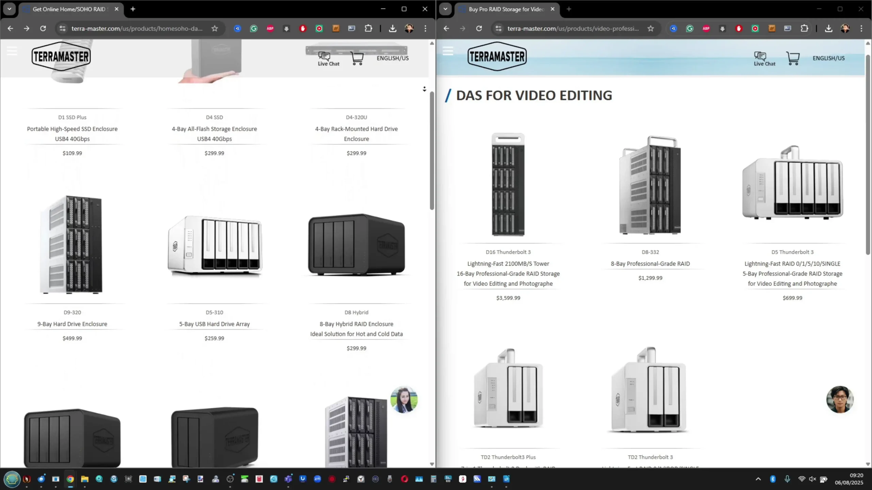The height and width of the screenshot is (490, 872).
Task: Click D9-320 product image
Action: tap(72, 244)
